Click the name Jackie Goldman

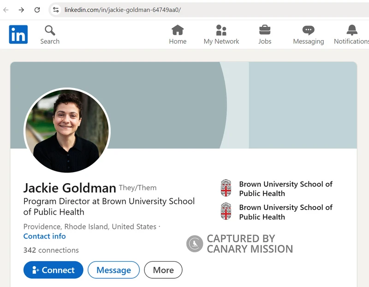click(70, 188)
